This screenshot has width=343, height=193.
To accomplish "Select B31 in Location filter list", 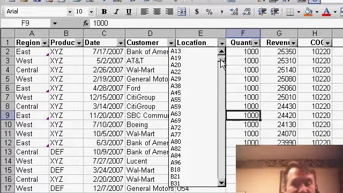I will coord(175,183).
